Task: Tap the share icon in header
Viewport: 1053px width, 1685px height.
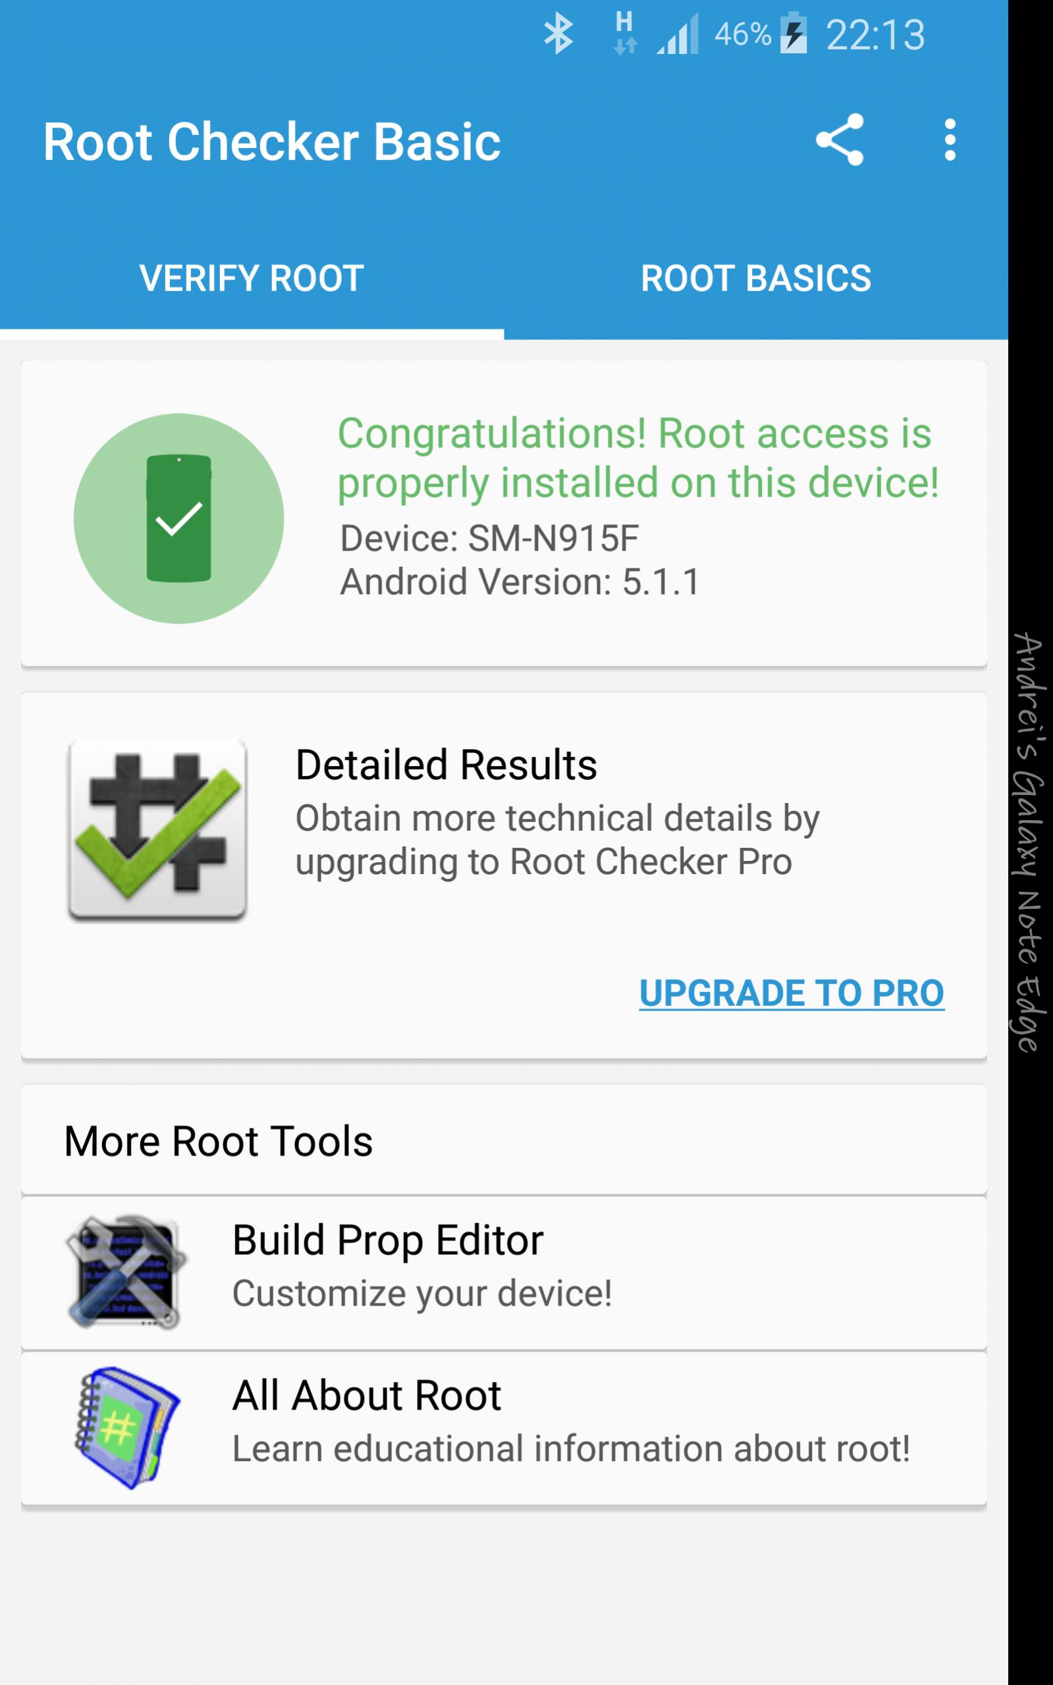Action: click(x=840, y=140)
